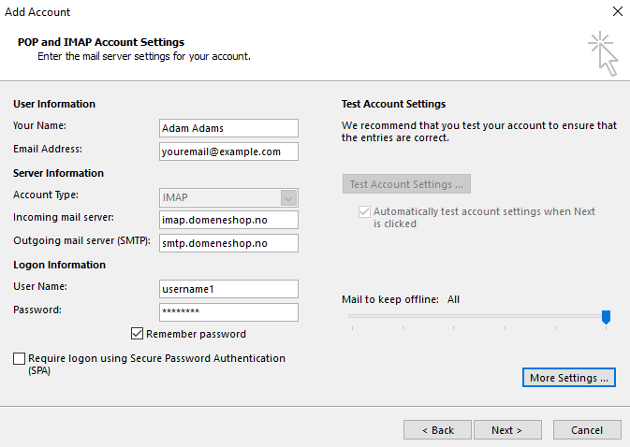Viewport: 630px width, 447px height.
Task: Click the Email Address input field
Action: tap(228, 151)
